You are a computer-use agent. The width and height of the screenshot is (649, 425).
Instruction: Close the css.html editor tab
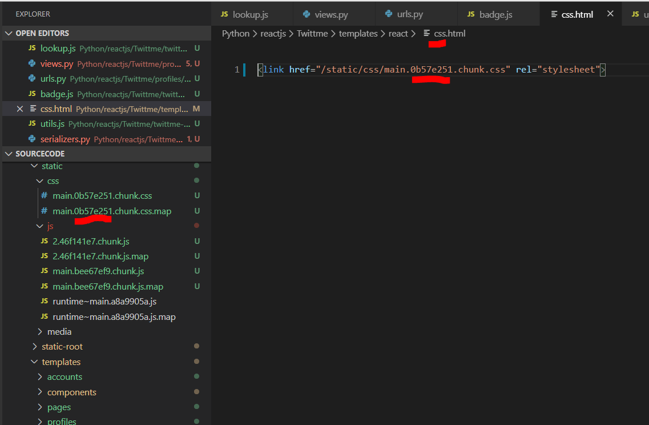[x=610, y=14]
